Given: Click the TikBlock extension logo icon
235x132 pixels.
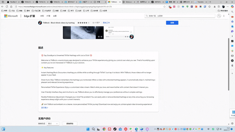Looking at the screenshot, I should [40, 23].
